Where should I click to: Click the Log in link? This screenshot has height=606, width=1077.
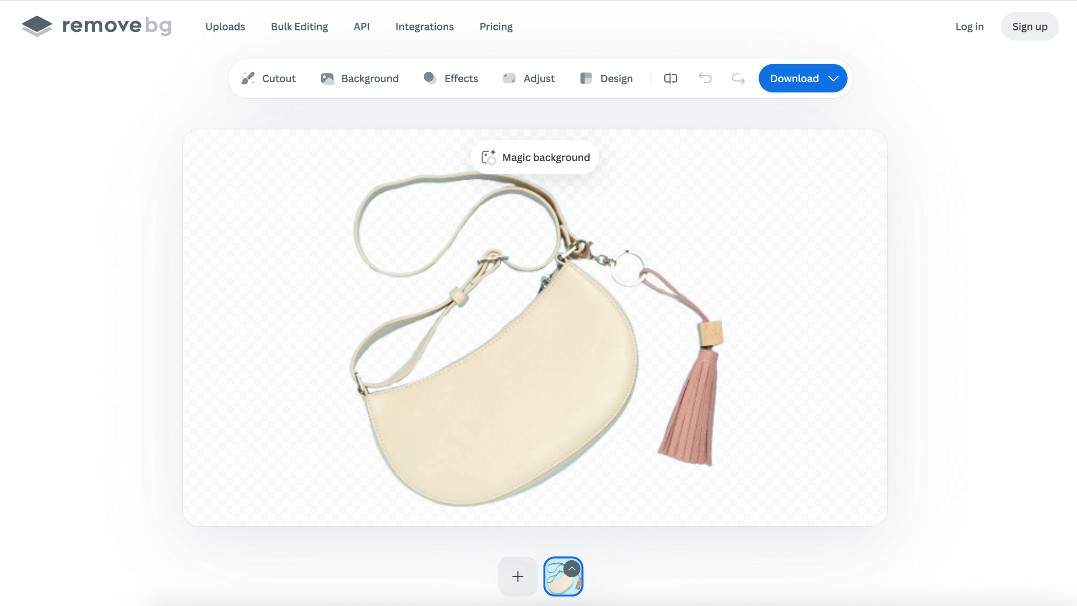click(969, 26)
